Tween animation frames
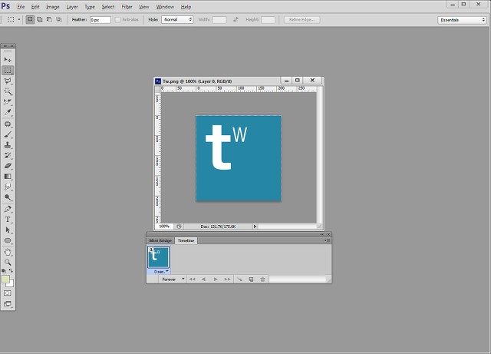The width and height of the screenshot is (491, 354). [x=239, y=279]
